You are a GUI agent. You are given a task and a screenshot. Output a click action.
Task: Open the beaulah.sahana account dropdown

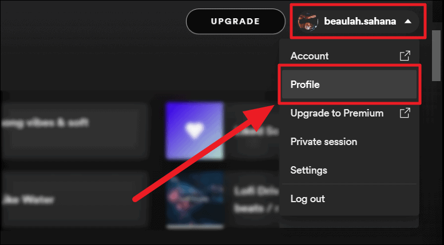358,21
